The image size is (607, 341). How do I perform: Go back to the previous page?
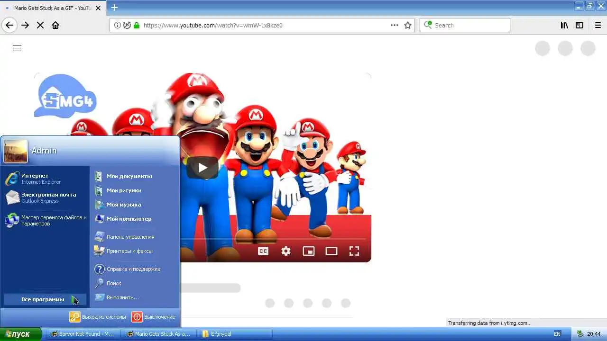pos(9,25)
